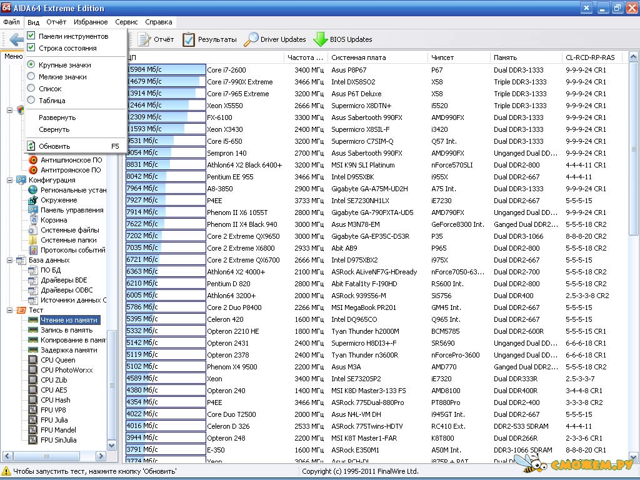Click the CPU AES chip icon

coord(33,390)
